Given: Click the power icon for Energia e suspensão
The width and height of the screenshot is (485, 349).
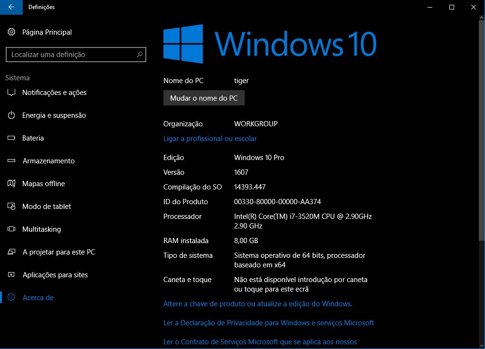Looking at the screenshot, I should [11, 115].
